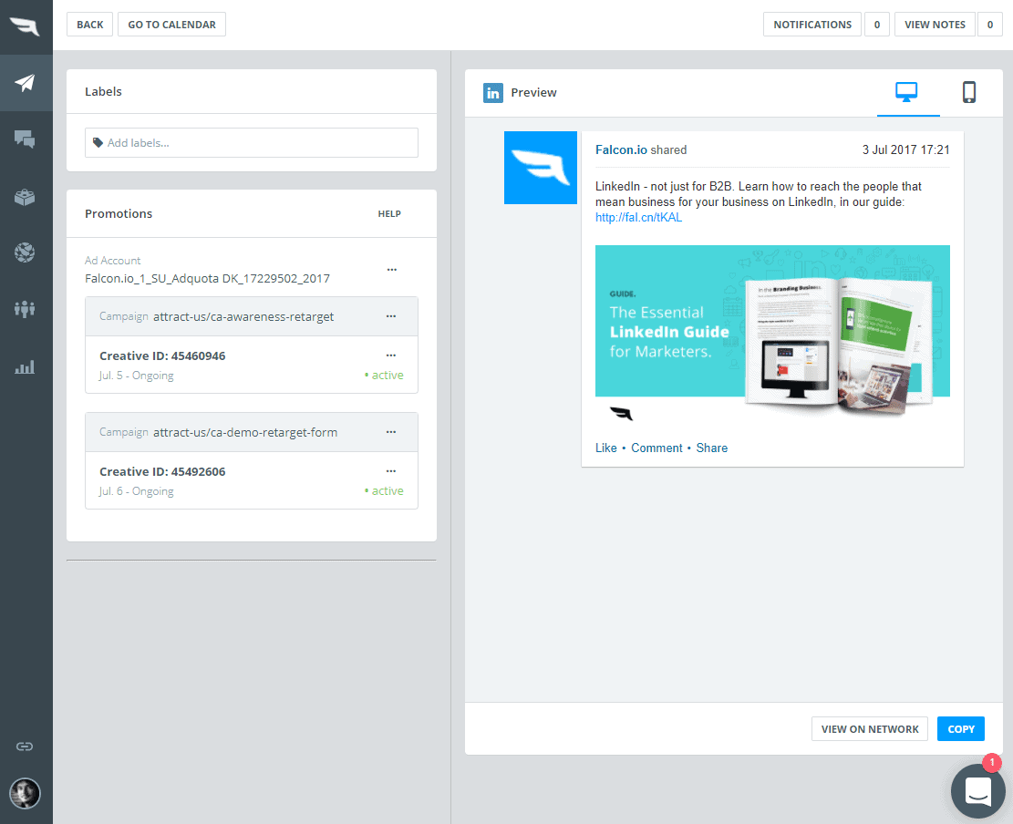
Task: Open options for ca-awareness-retarget campaign
Action: (391, 316)
